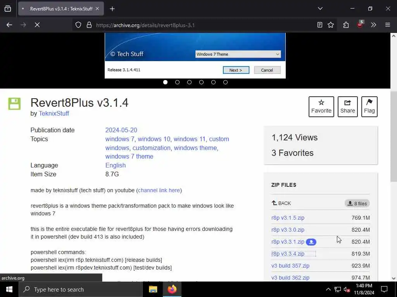Click the Next > button in the preview image

click(x=236, y=70)
